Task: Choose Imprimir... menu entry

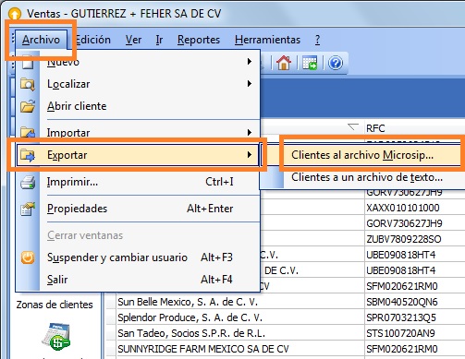Action: click(x=138, y=182)
